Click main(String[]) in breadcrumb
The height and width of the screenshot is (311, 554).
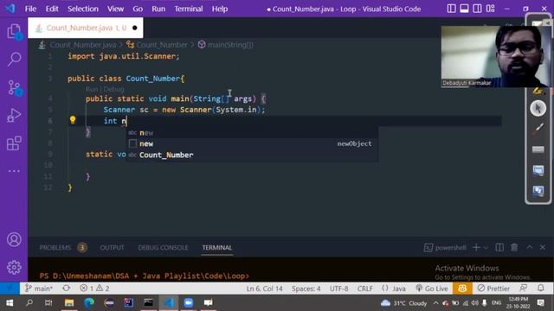230,45
